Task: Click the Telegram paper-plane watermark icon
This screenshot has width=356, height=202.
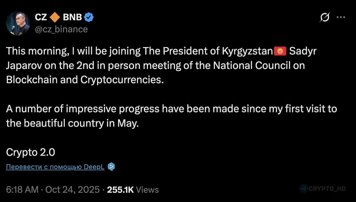Action: pyautogui.click(x=304, y=188)
